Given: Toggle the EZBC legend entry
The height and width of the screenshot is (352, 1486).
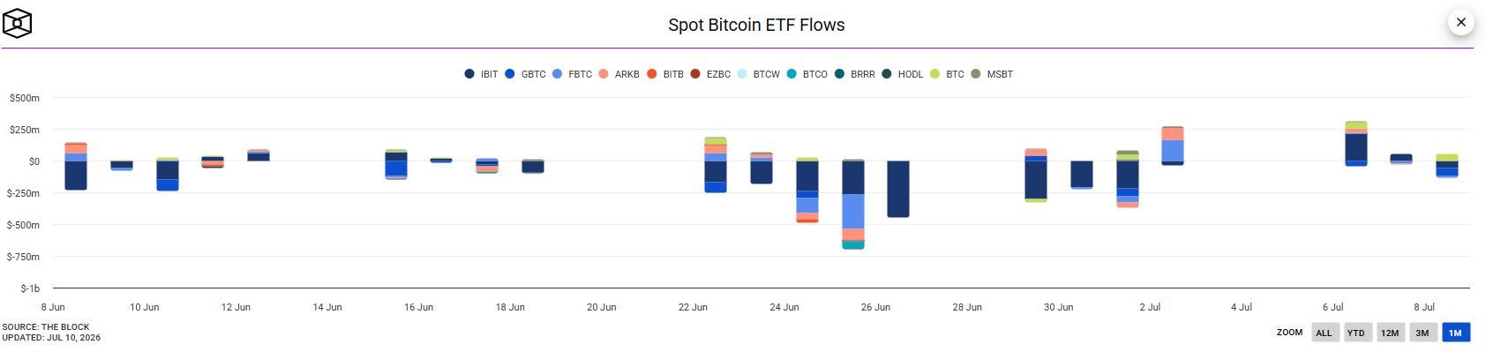Looking at the screenshot, I should coord(710,74).
